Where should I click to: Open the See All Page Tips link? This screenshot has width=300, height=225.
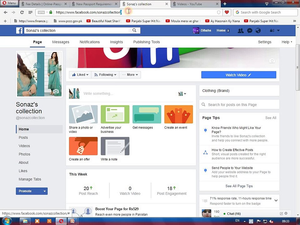[239, 186]
